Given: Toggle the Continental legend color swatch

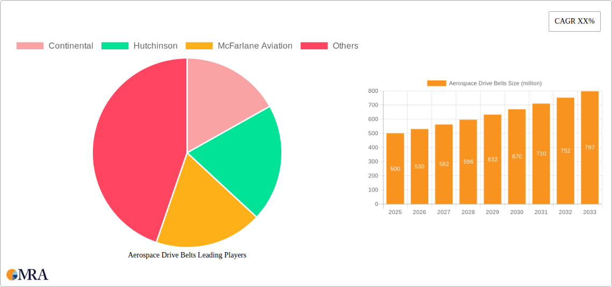Looking at the screenshot, I should tap(30, 46).
